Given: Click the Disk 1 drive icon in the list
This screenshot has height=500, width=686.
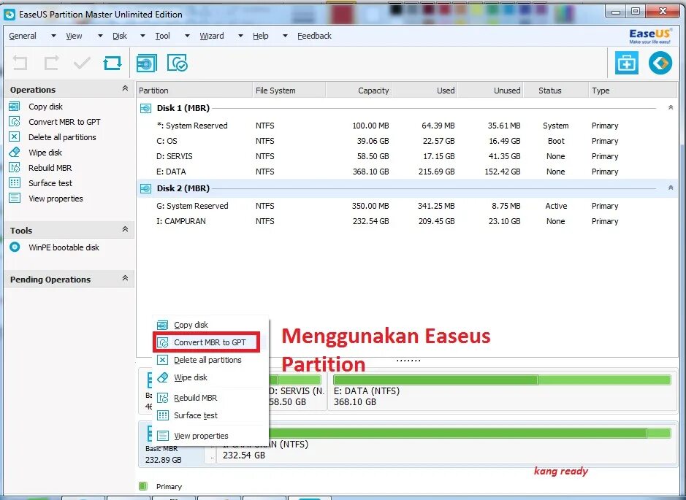Looking at the screenshot, I should coord(145,108).
